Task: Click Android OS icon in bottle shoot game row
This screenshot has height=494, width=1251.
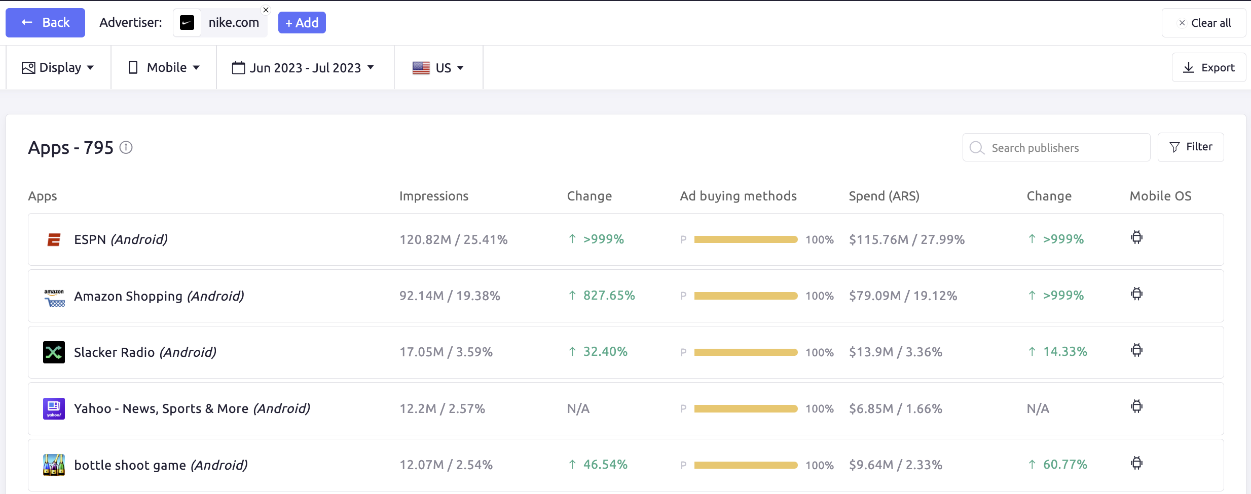Action: click(x=1137, y=463)
